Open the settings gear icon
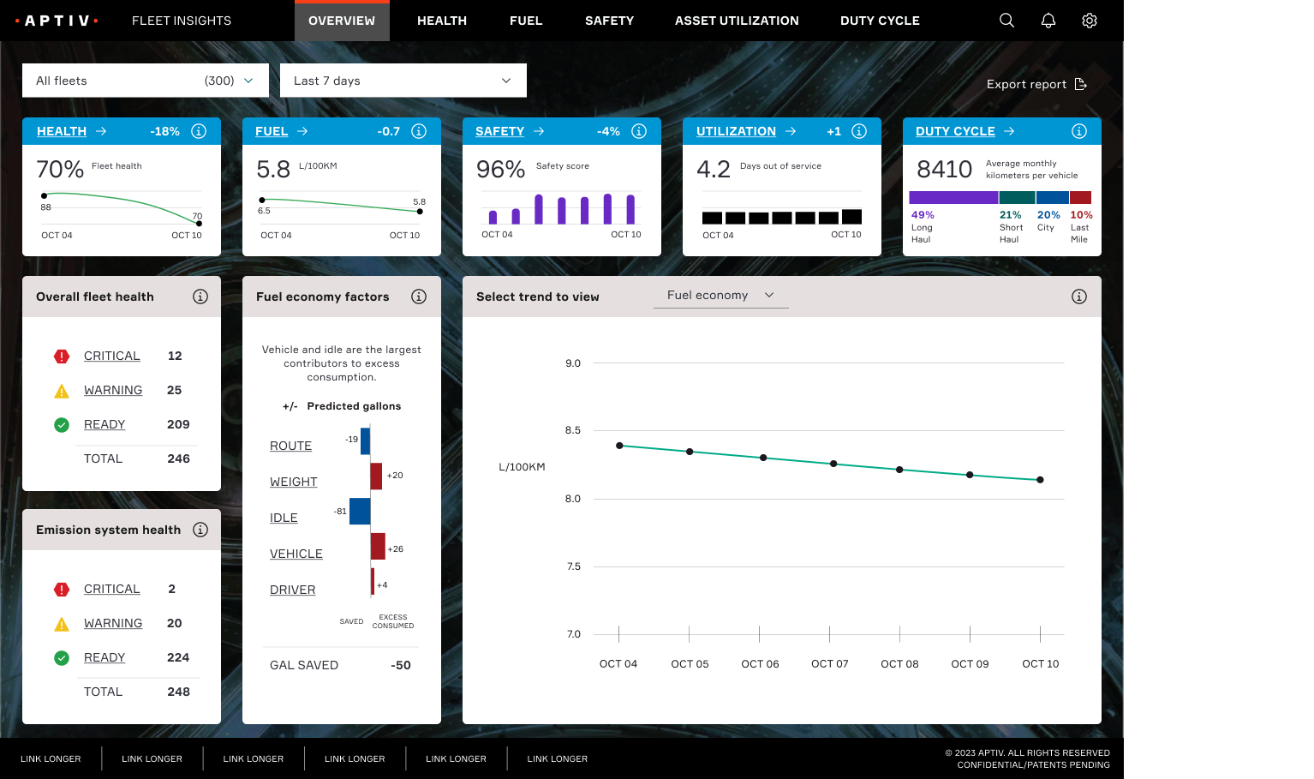1314x779 pixels. point(1089,21)
